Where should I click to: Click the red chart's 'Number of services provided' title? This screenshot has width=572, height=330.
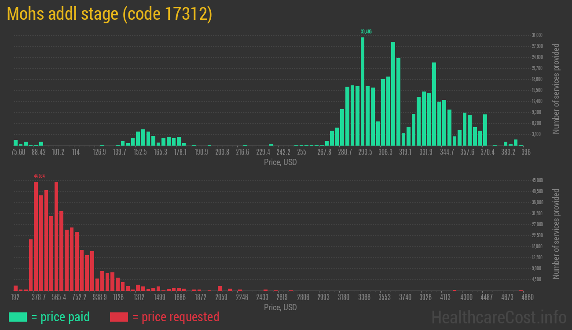pos(556,234)
